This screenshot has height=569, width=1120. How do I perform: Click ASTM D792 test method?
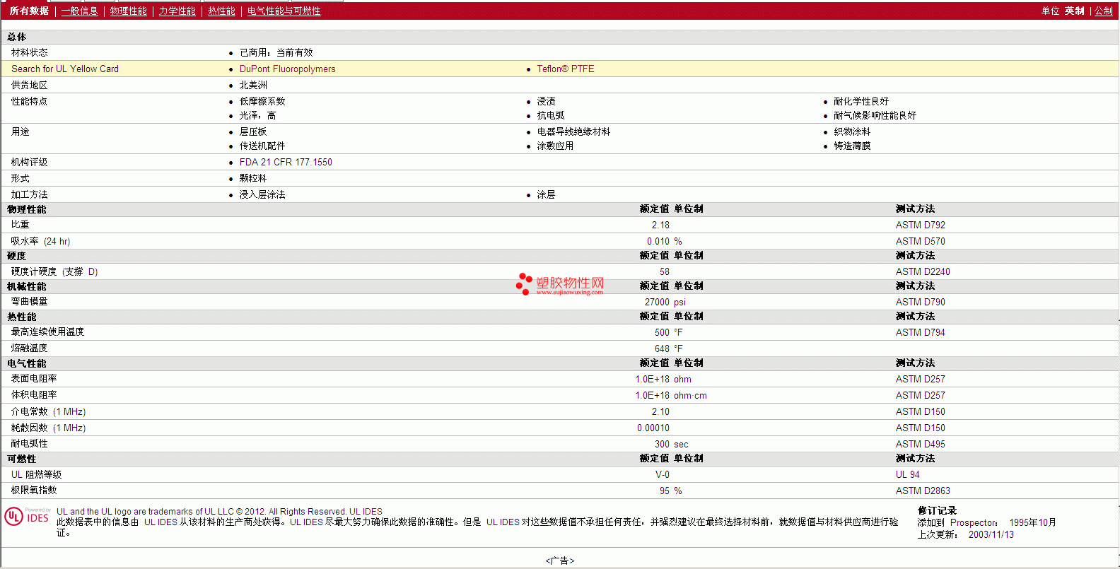[x=921, y=225]
